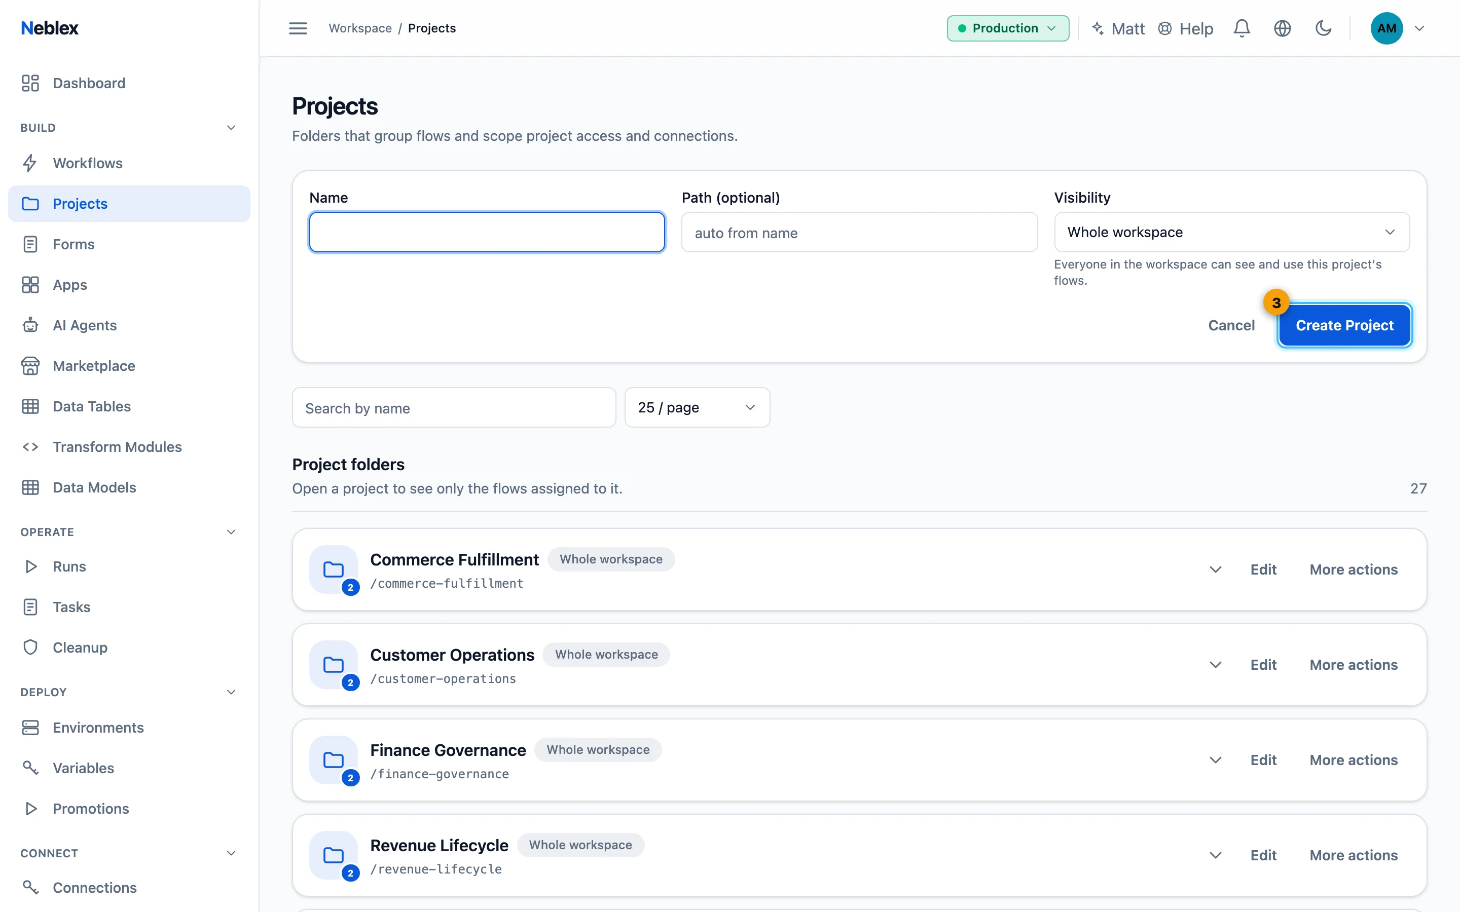Collapse the CONNECT sidebar section
The image size is (1460, 912).
(x=231, y=853)
